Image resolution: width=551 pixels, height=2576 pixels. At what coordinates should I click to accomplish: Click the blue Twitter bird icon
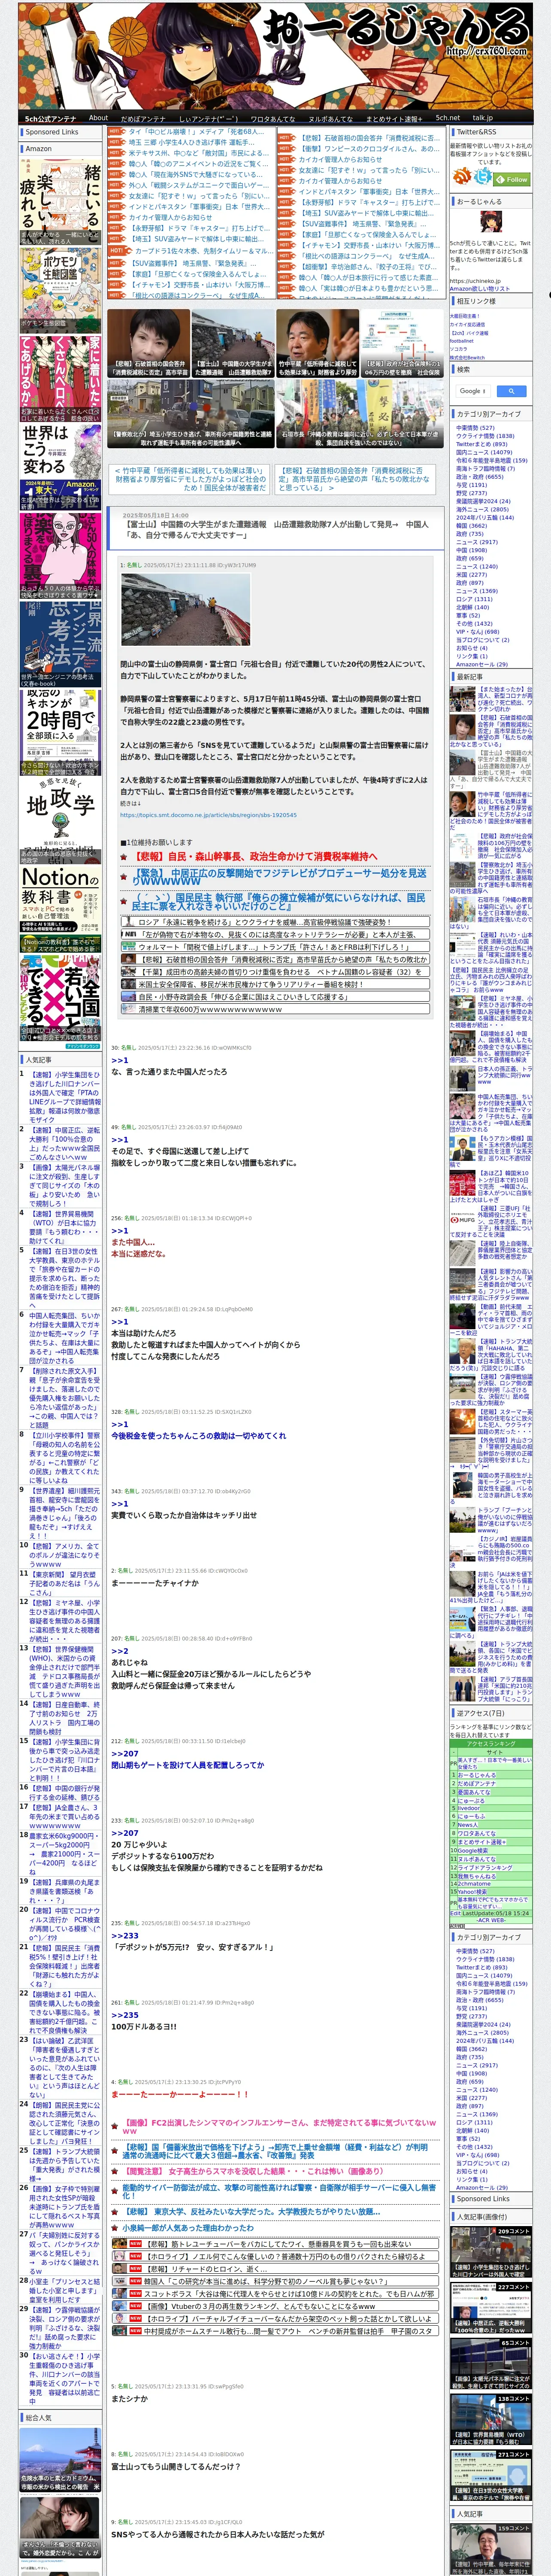(483, 176)
